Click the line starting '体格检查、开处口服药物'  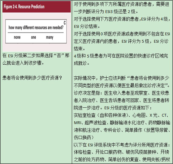[121, 152]
